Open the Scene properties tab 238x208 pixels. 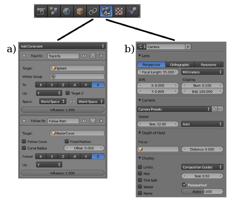(54, 11)
